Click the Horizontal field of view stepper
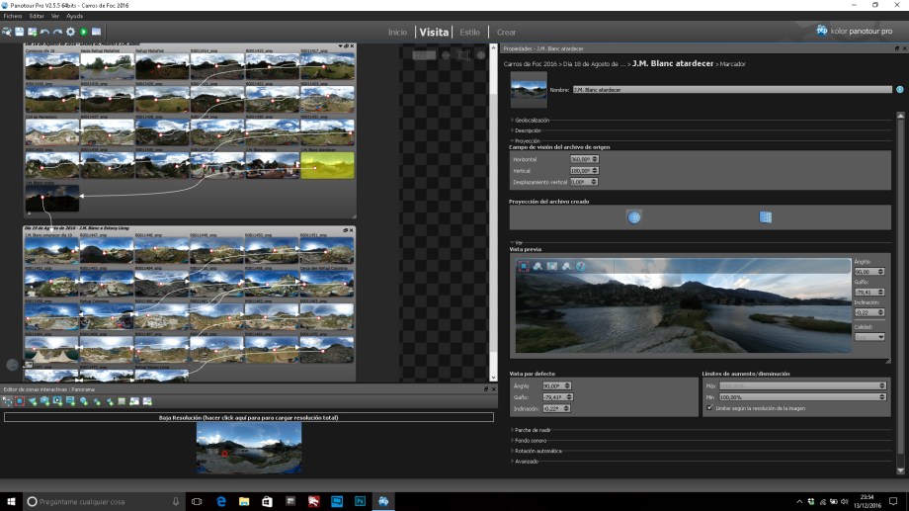909x511 pixels. (595, 159)
